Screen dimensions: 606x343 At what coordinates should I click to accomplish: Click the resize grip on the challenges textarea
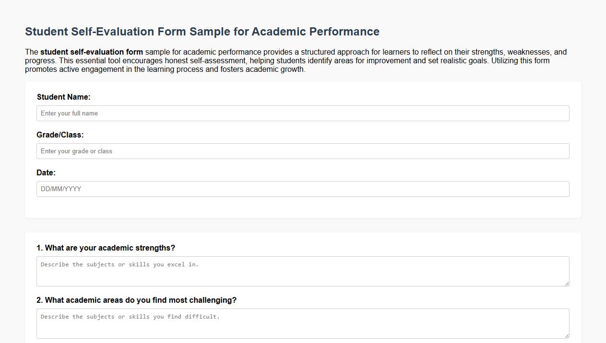(x=567, y=336)
